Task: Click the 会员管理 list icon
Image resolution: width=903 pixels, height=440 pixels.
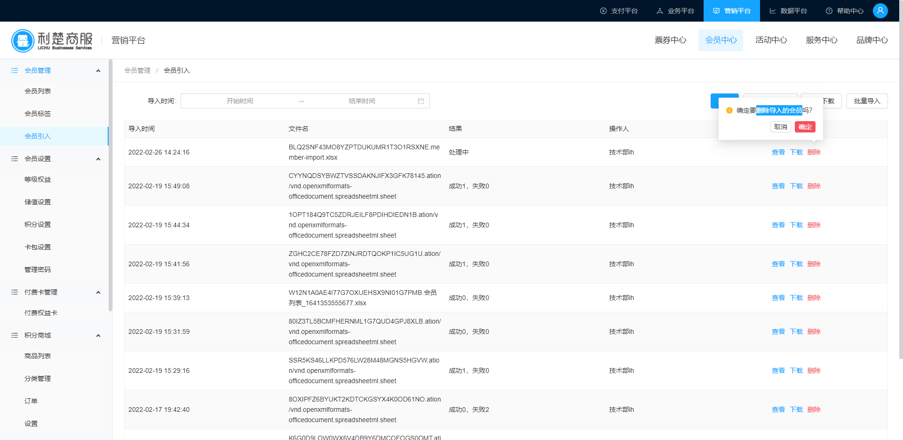Action: 15,70
